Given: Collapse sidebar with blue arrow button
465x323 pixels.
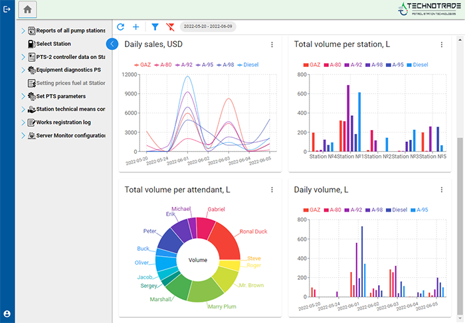Looking at the screenshot, I should [112, 44].
